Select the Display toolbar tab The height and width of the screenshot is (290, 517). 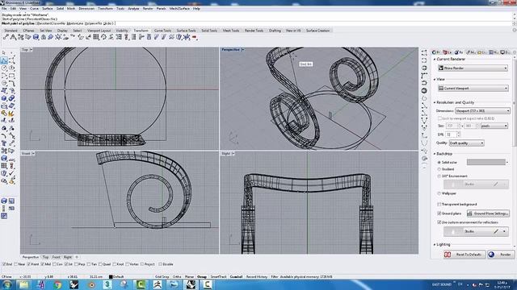point(62,31)
